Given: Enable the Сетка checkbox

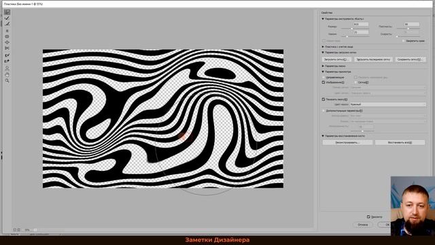Looking at the screenshot, I should pyautogui.click(x=355, y=82).
